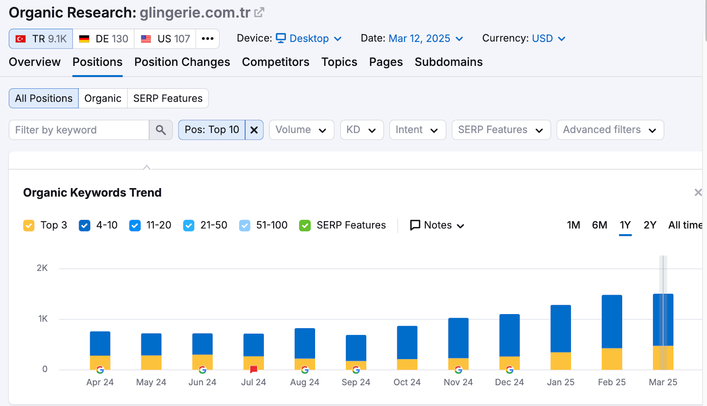Open the Advanced filters dropdown
The height and width of the screenshot is (406, 707).
(609, 130)
